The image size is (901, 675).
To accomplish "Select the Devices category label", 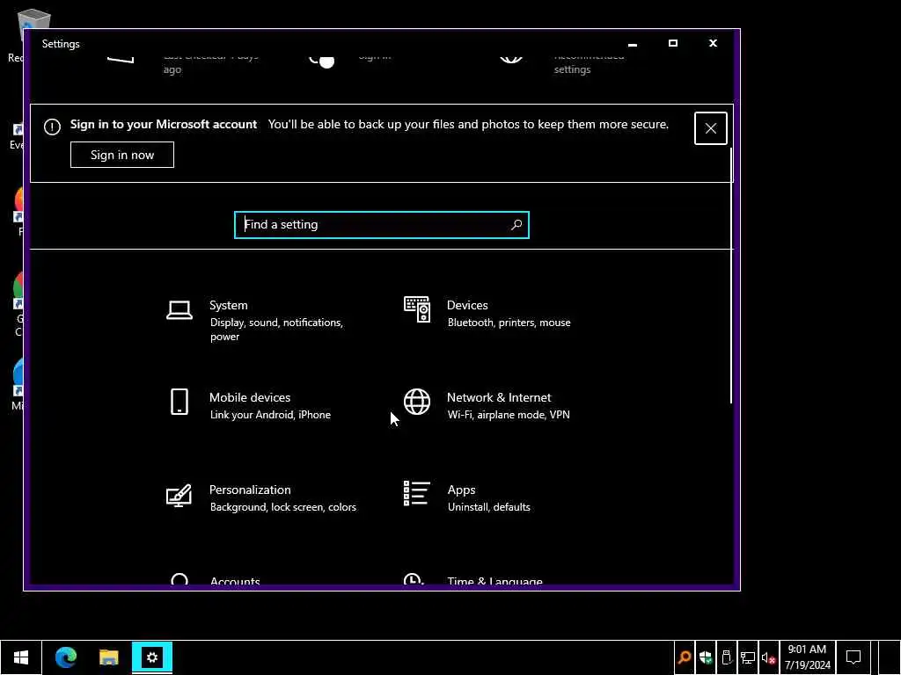I will 467,305.
